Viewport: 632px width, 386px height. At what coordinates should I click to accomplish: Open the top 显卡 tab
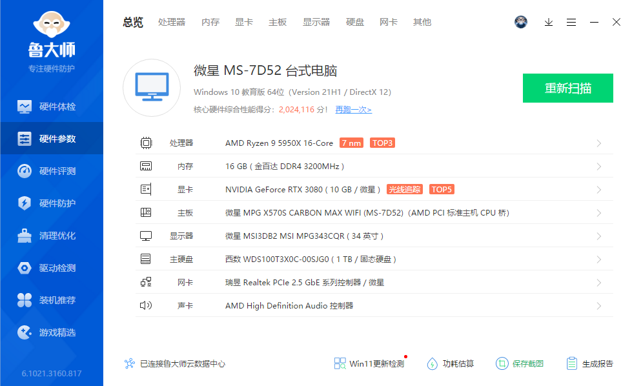tap(244, 22)
